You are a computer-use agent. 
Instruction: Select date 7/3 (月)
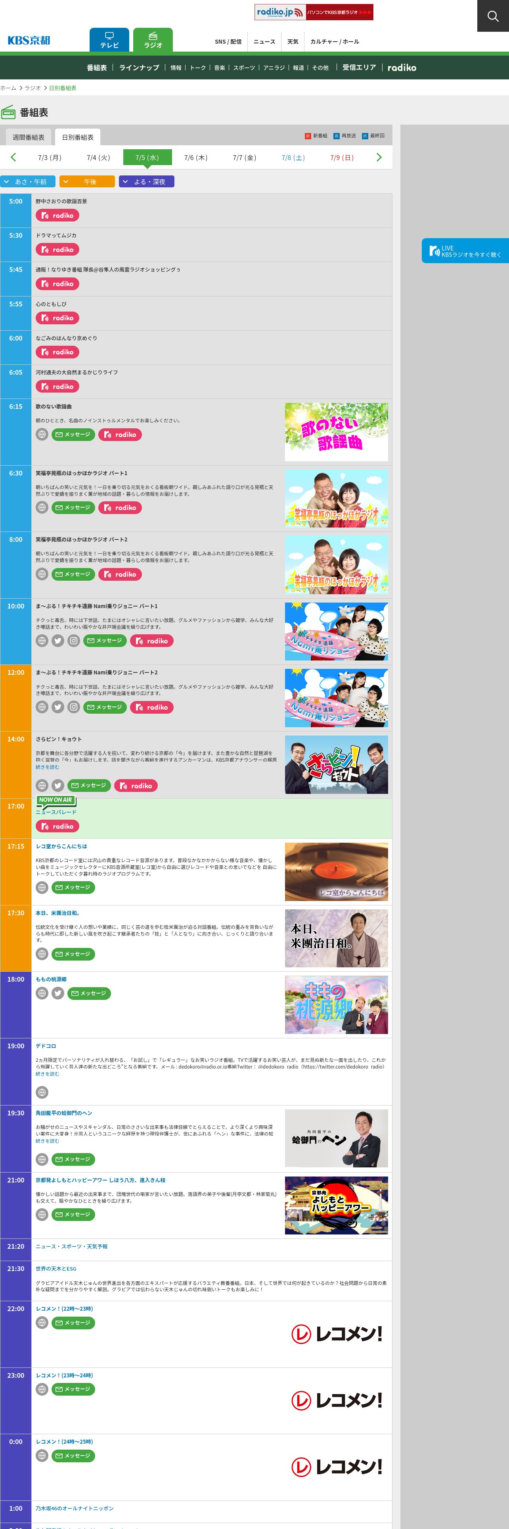[x=50, y=157]
